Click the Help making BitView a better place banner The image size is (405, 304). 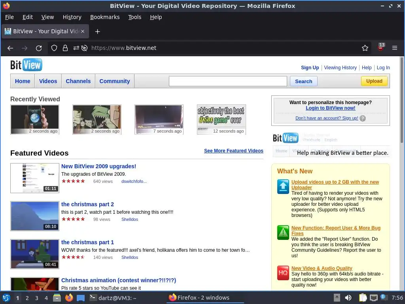[x=331, y=145]
